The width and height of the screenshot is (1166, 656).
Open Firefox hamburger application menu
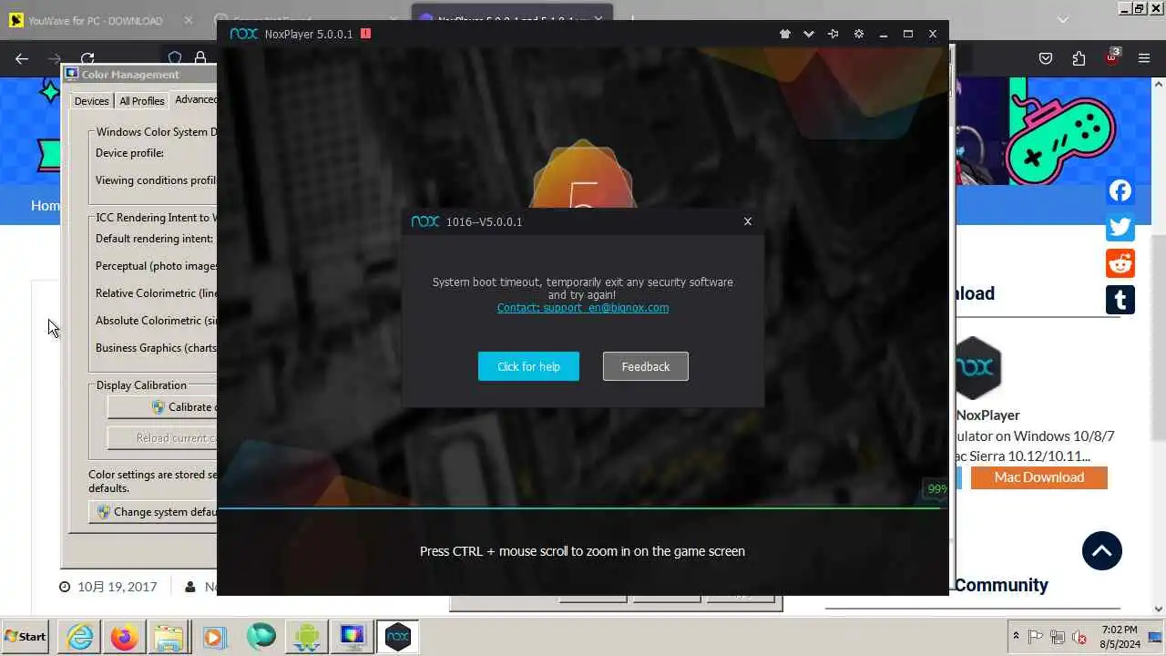1144,58
